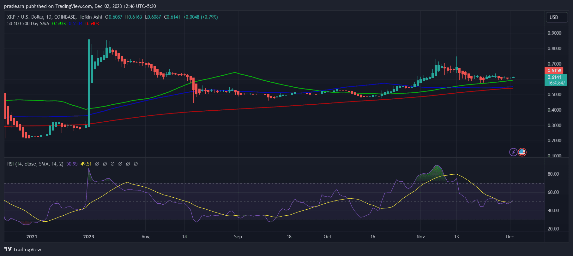Viewport: 573px width, 256px height.
Task: Click the 16:43:47 countdown timer label
Action: [556, 83]
